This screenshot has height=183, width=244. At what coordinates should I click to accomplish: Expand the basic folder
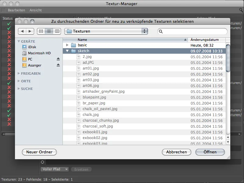click(x=67, y=45)
